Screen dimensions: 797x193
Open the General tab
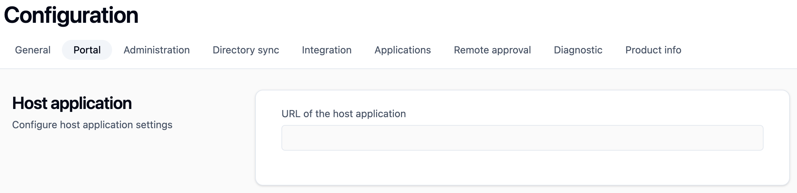33,50
